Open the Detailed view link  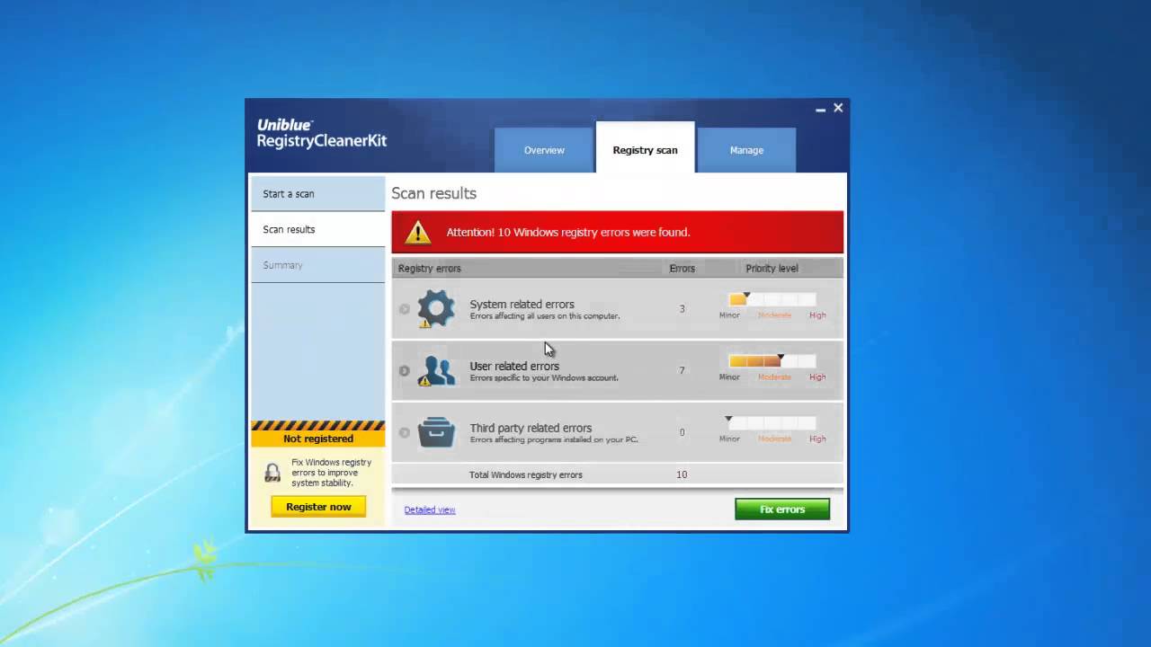[430, 510]
